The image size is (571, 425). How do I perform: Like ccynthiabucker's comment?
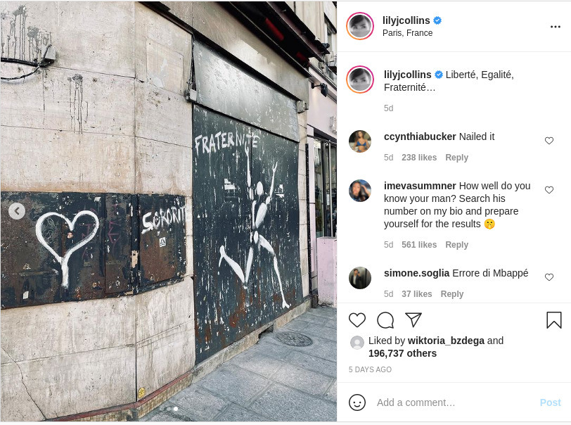[549, 141]
